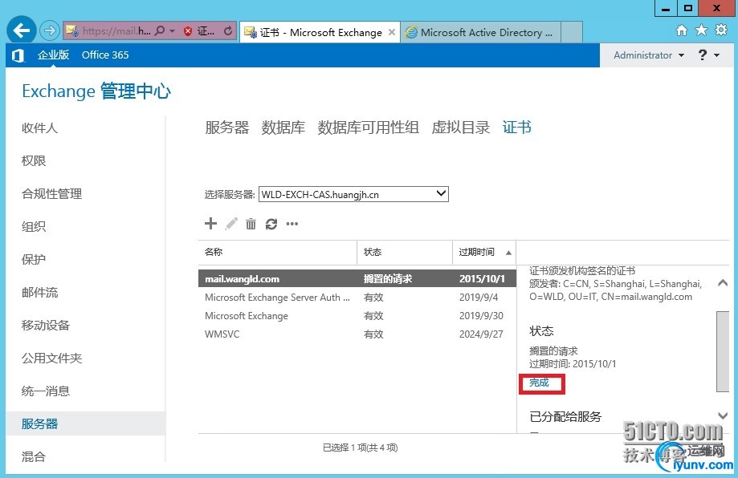
Task: Switch to the Microsoft Active Directory tab
Action: point(480,32)
